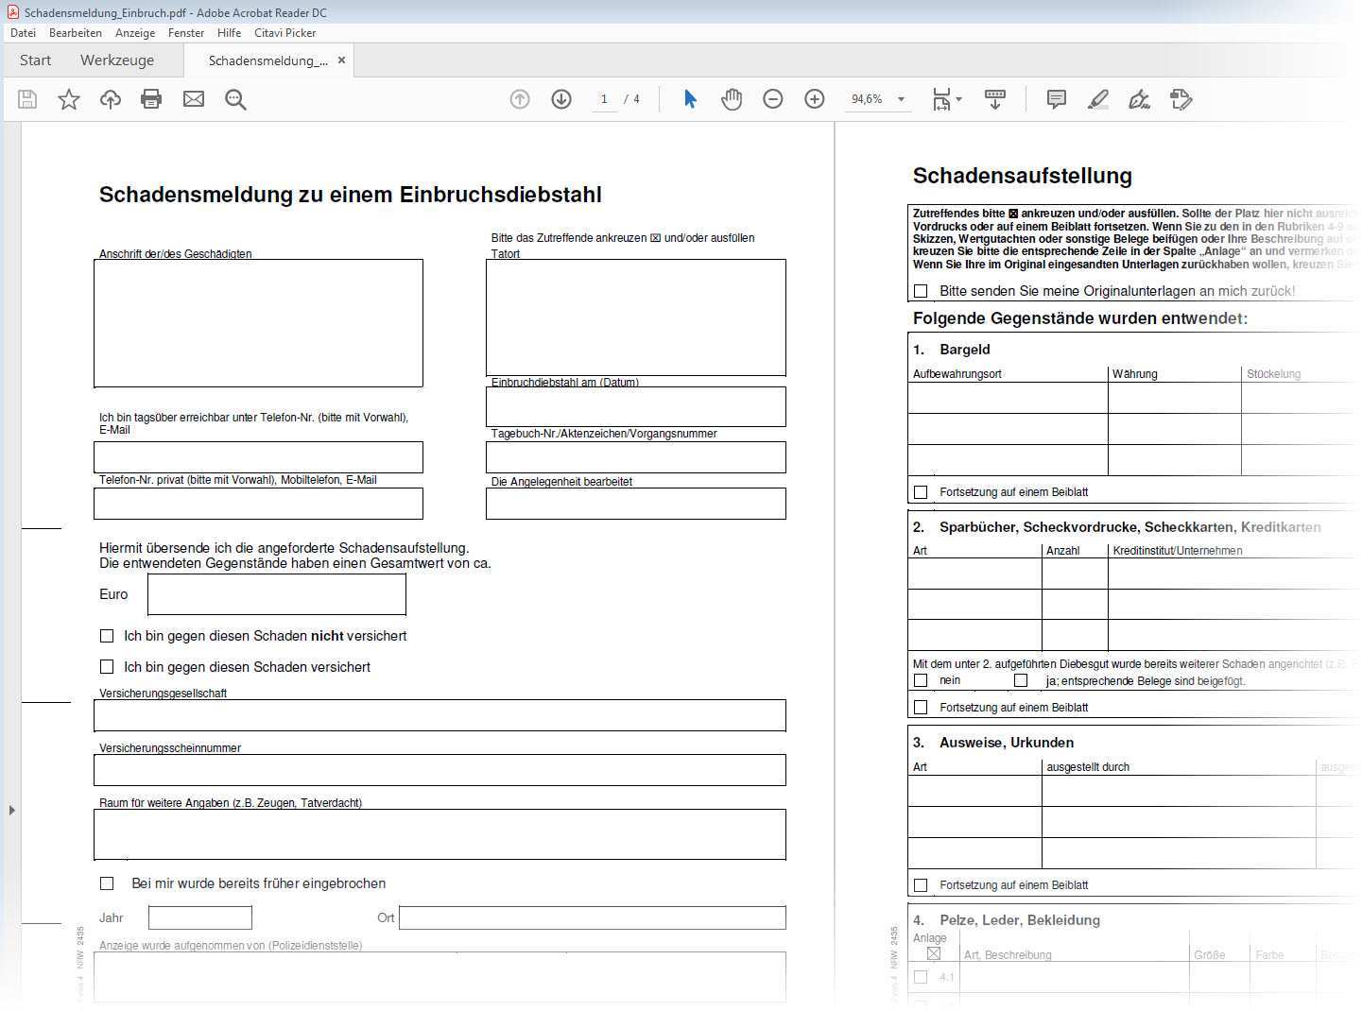Select the Highlighter pen tool
The image size is (1362, 1011).
point(1097,99)
